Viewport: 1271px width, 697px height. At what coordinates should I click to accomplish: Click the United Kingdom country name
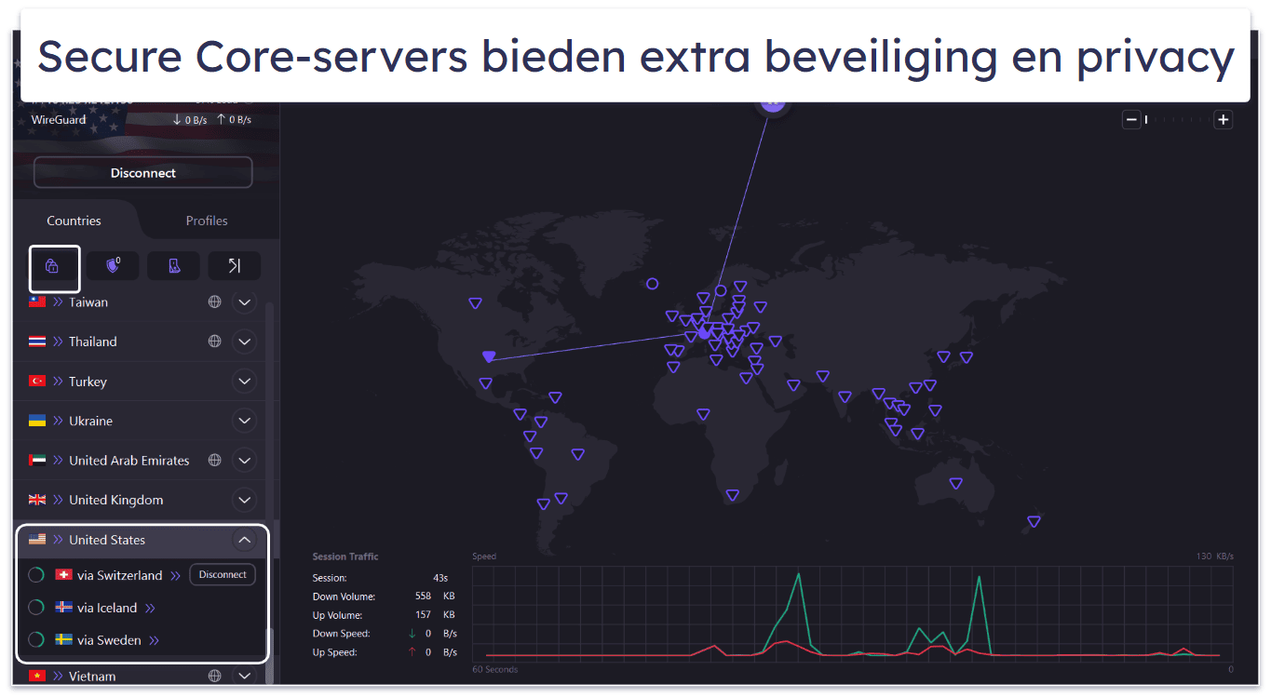[x=116, y=500]
